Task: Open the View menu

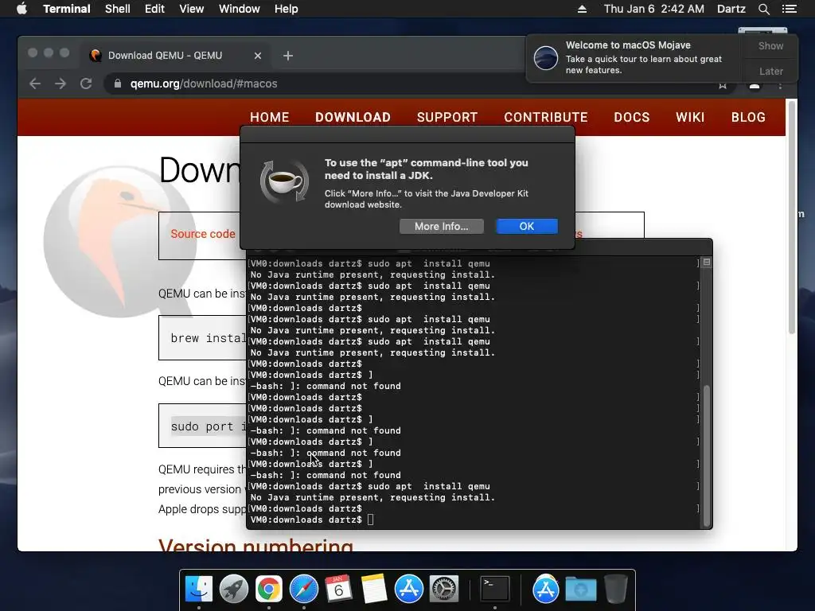Action: tap(191, 9)
